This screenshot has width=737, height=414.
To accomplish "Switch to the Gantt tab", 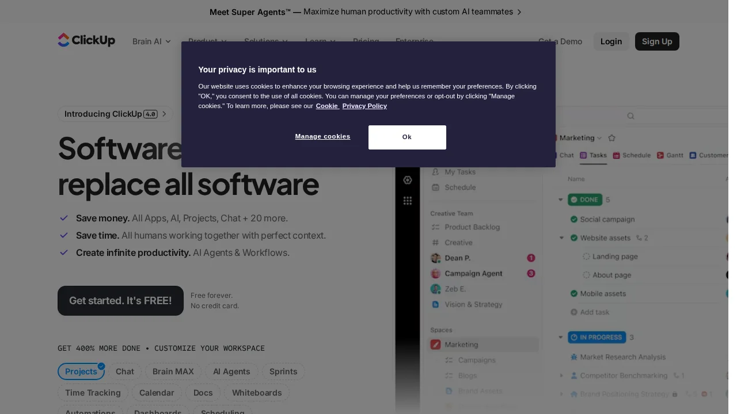I will 670,155.
